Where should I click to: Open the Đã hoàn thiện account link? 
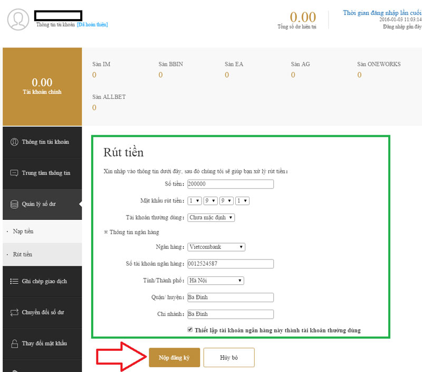coord(93,24)
